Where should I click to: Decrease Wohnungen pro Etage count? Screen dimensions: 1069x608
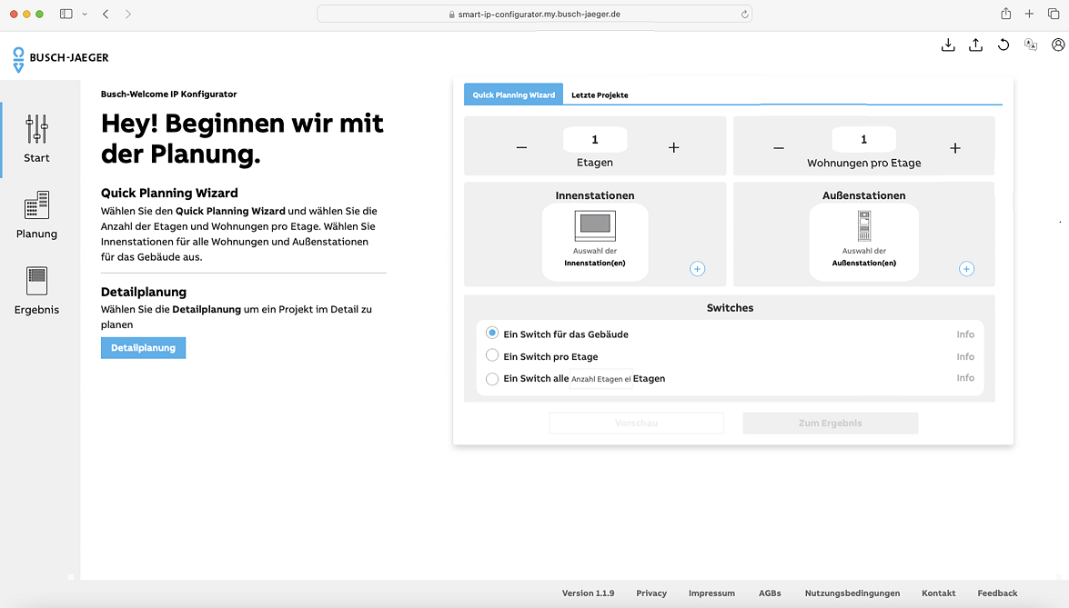(x=778, y=147)
